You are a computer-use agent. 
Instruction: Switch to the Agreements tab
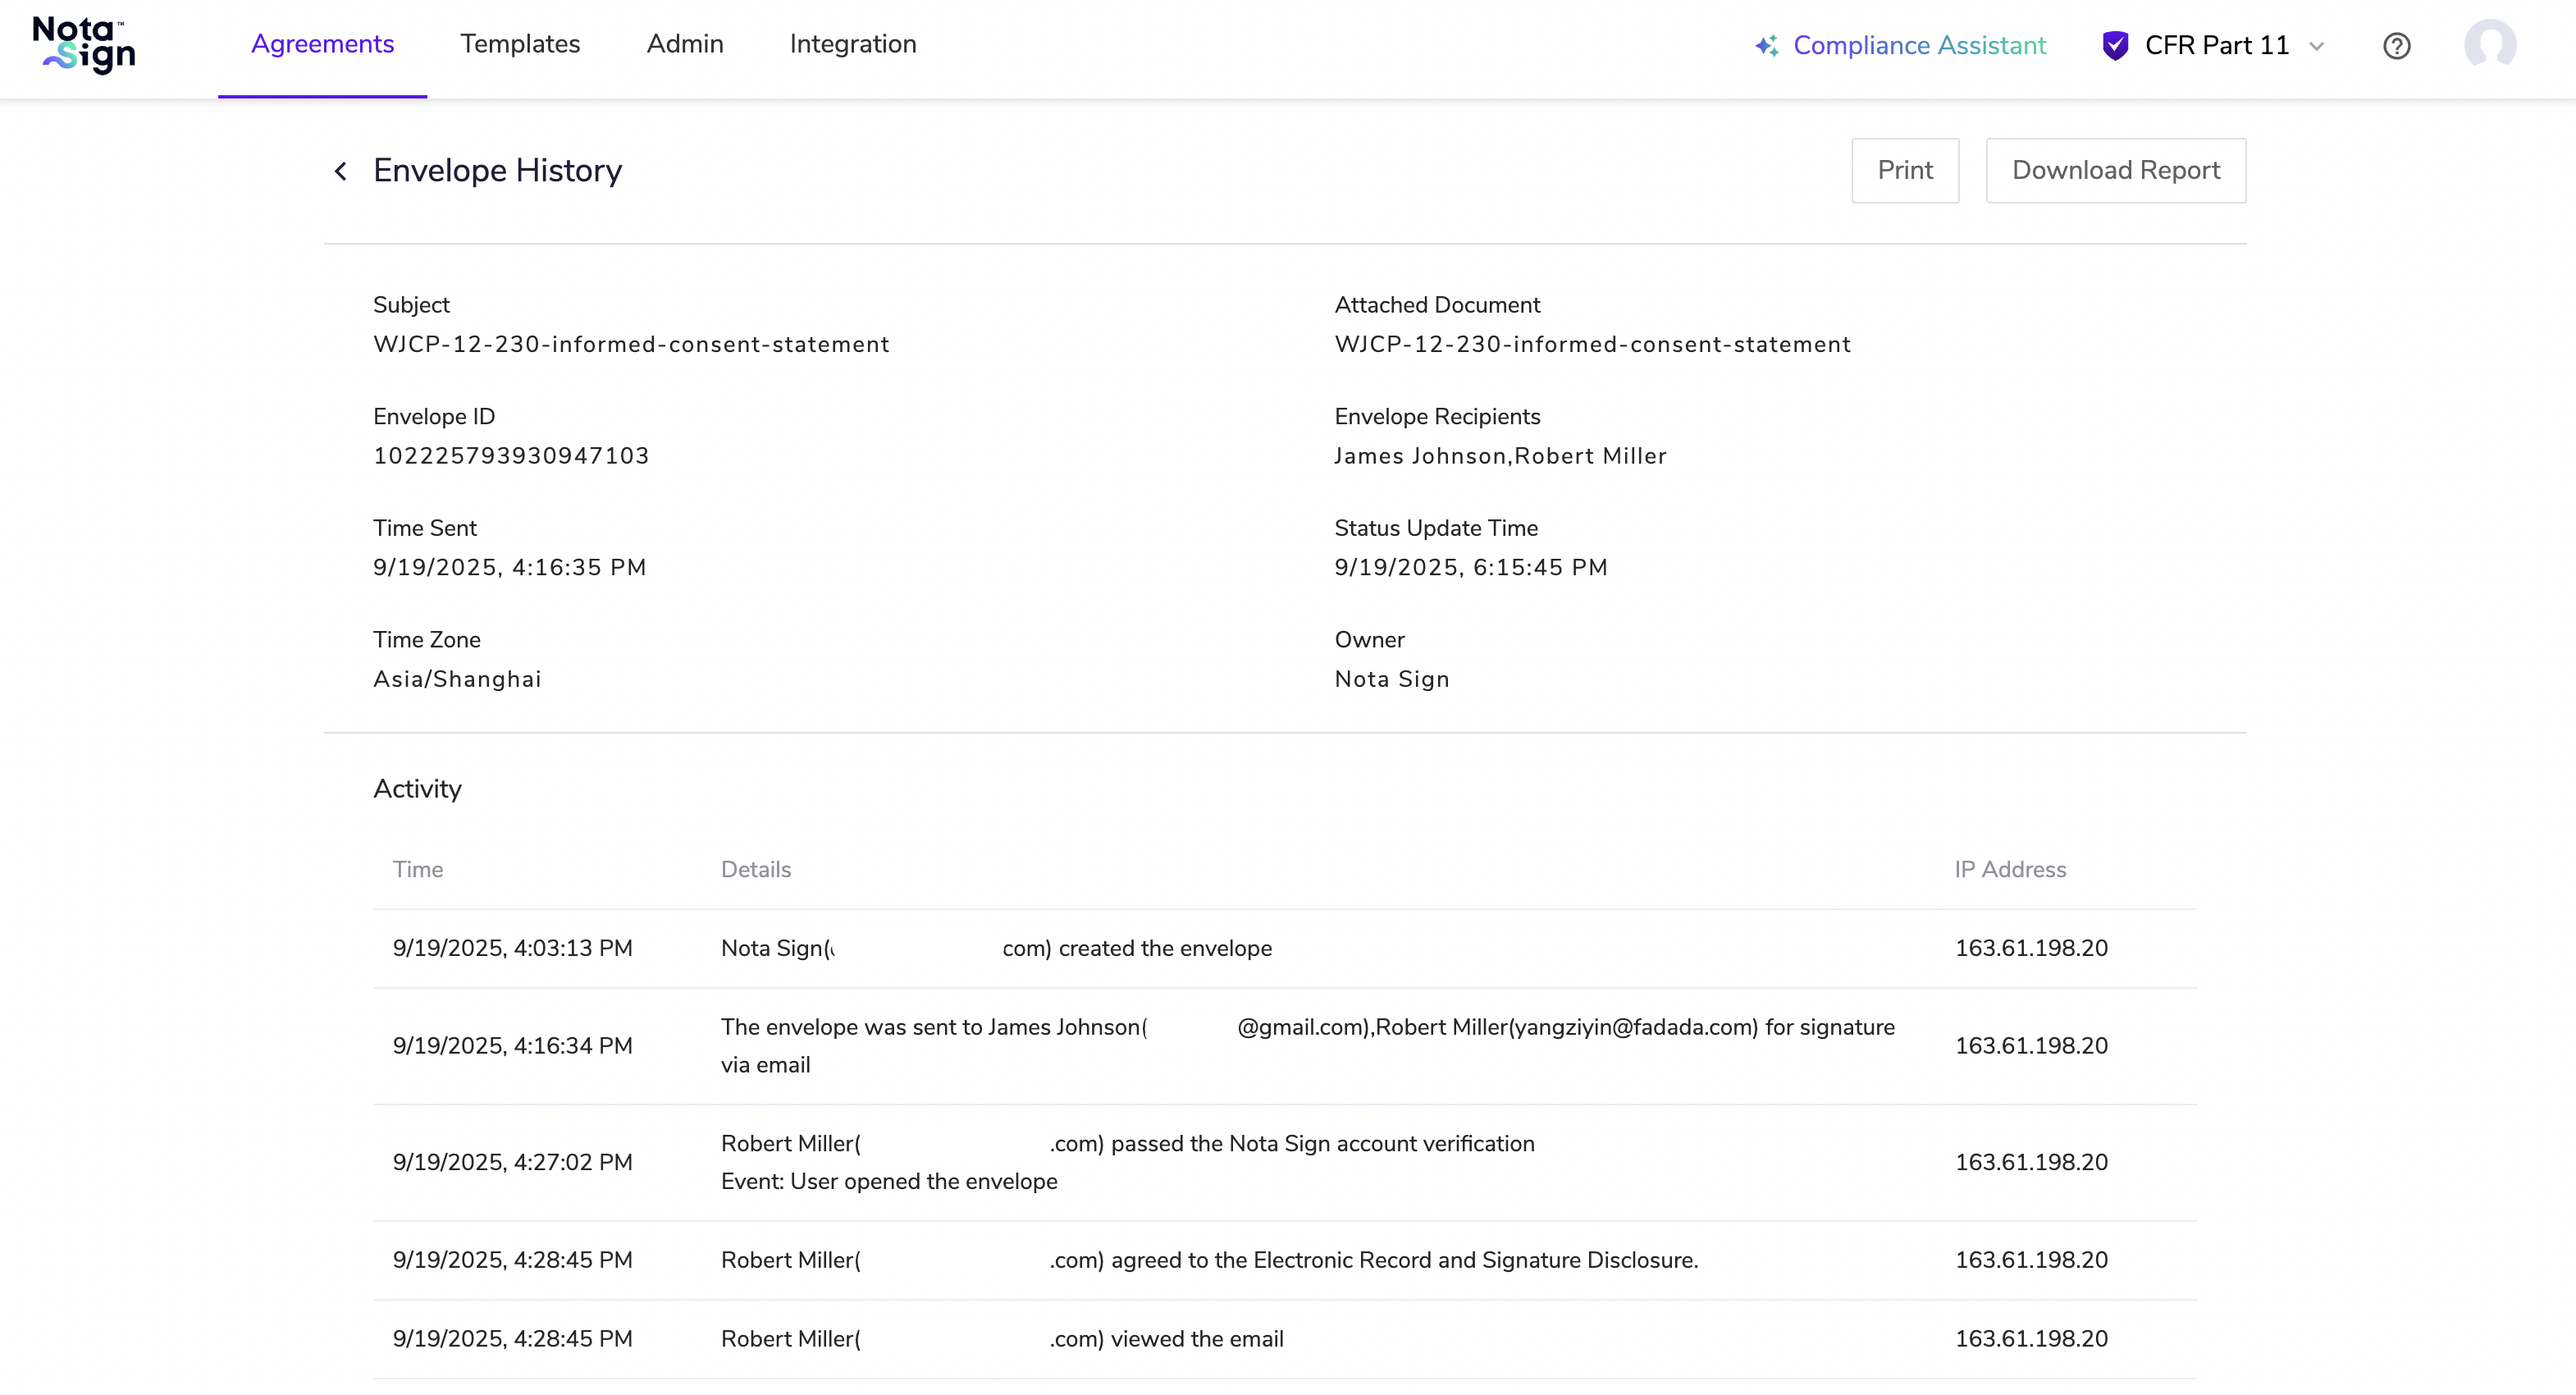point(322,44)
